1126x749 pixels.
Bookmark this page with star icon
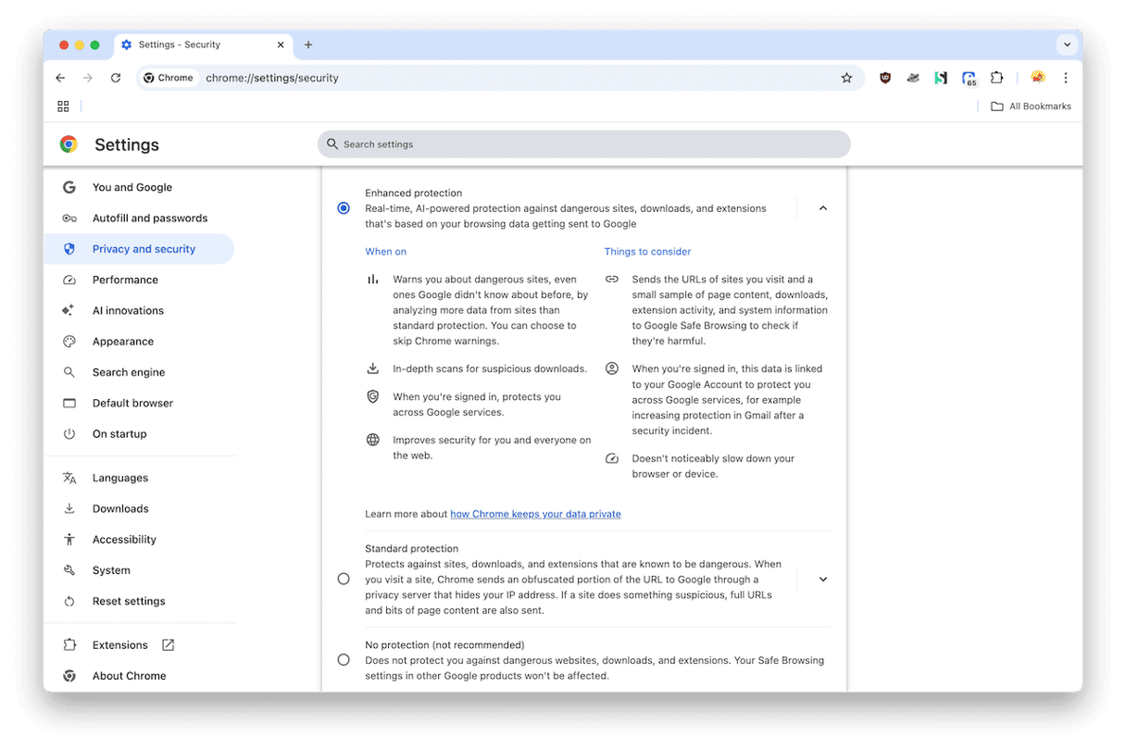[x=846, y=78]
